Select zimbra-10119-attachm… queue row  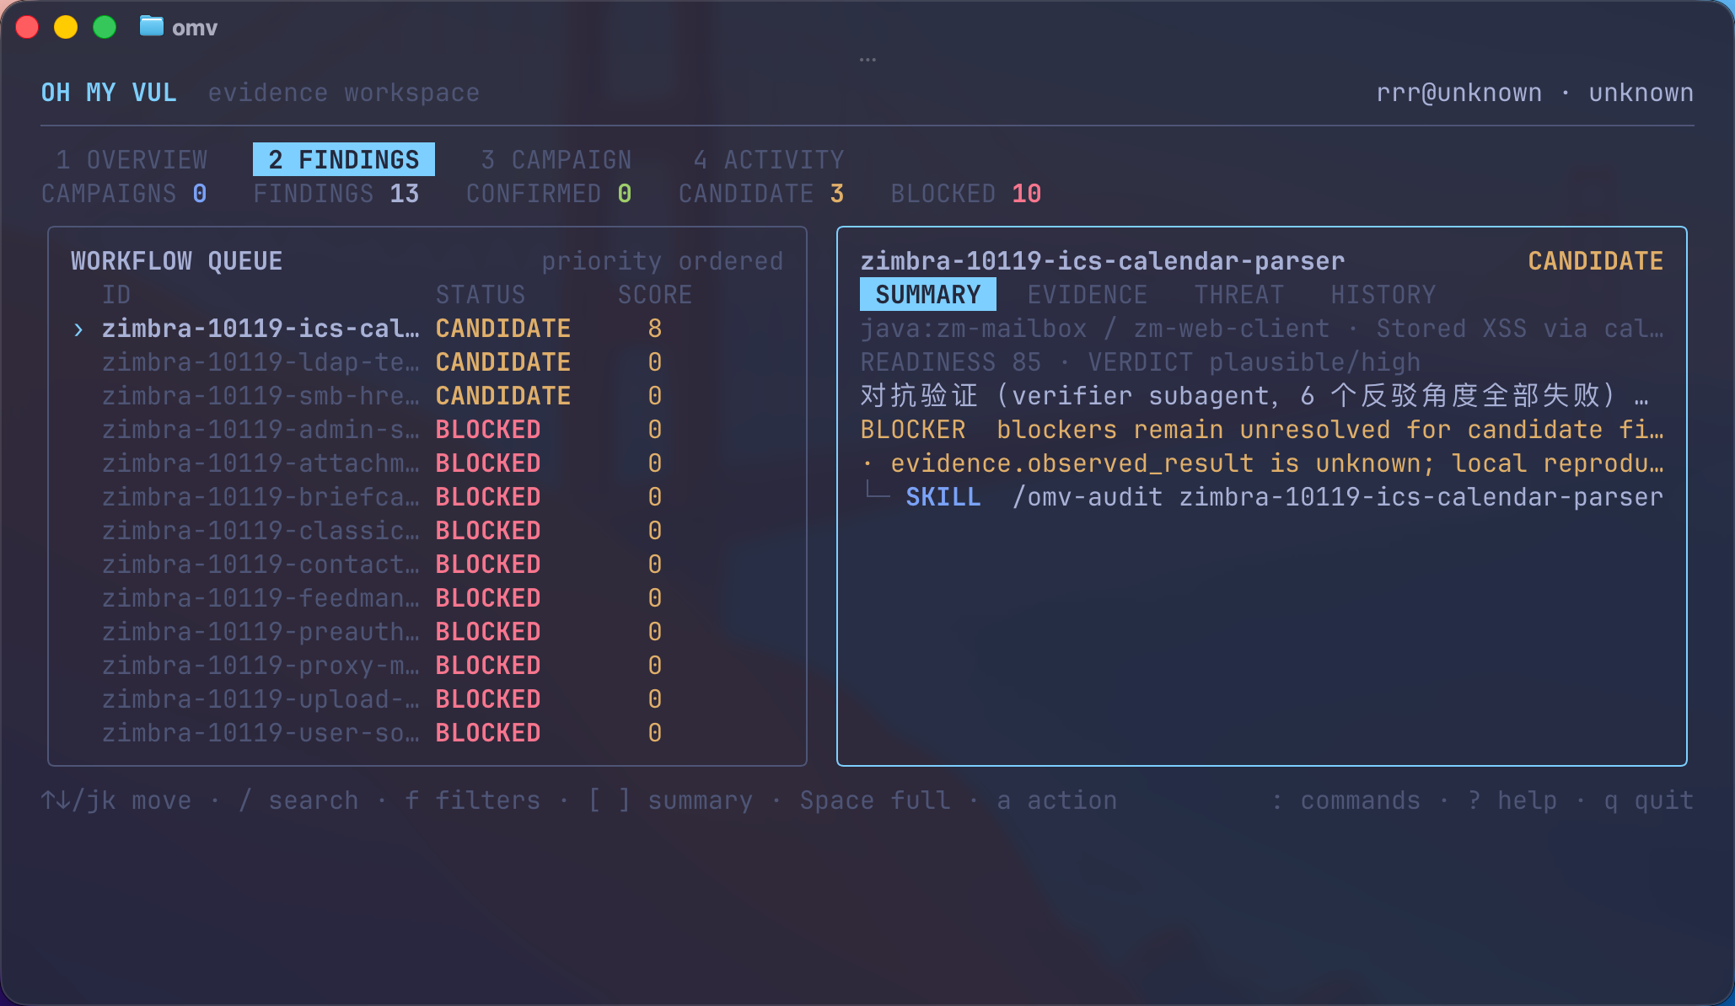427,463
